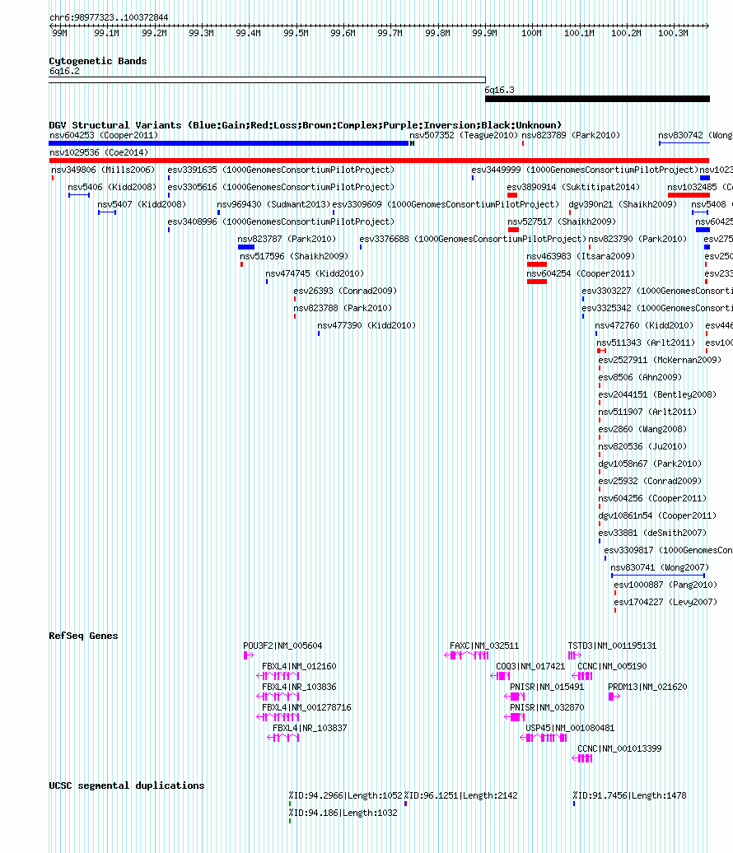Click the nsv830741 blue interval line
This screenshot has height=853, width=733.
point(658,576)
